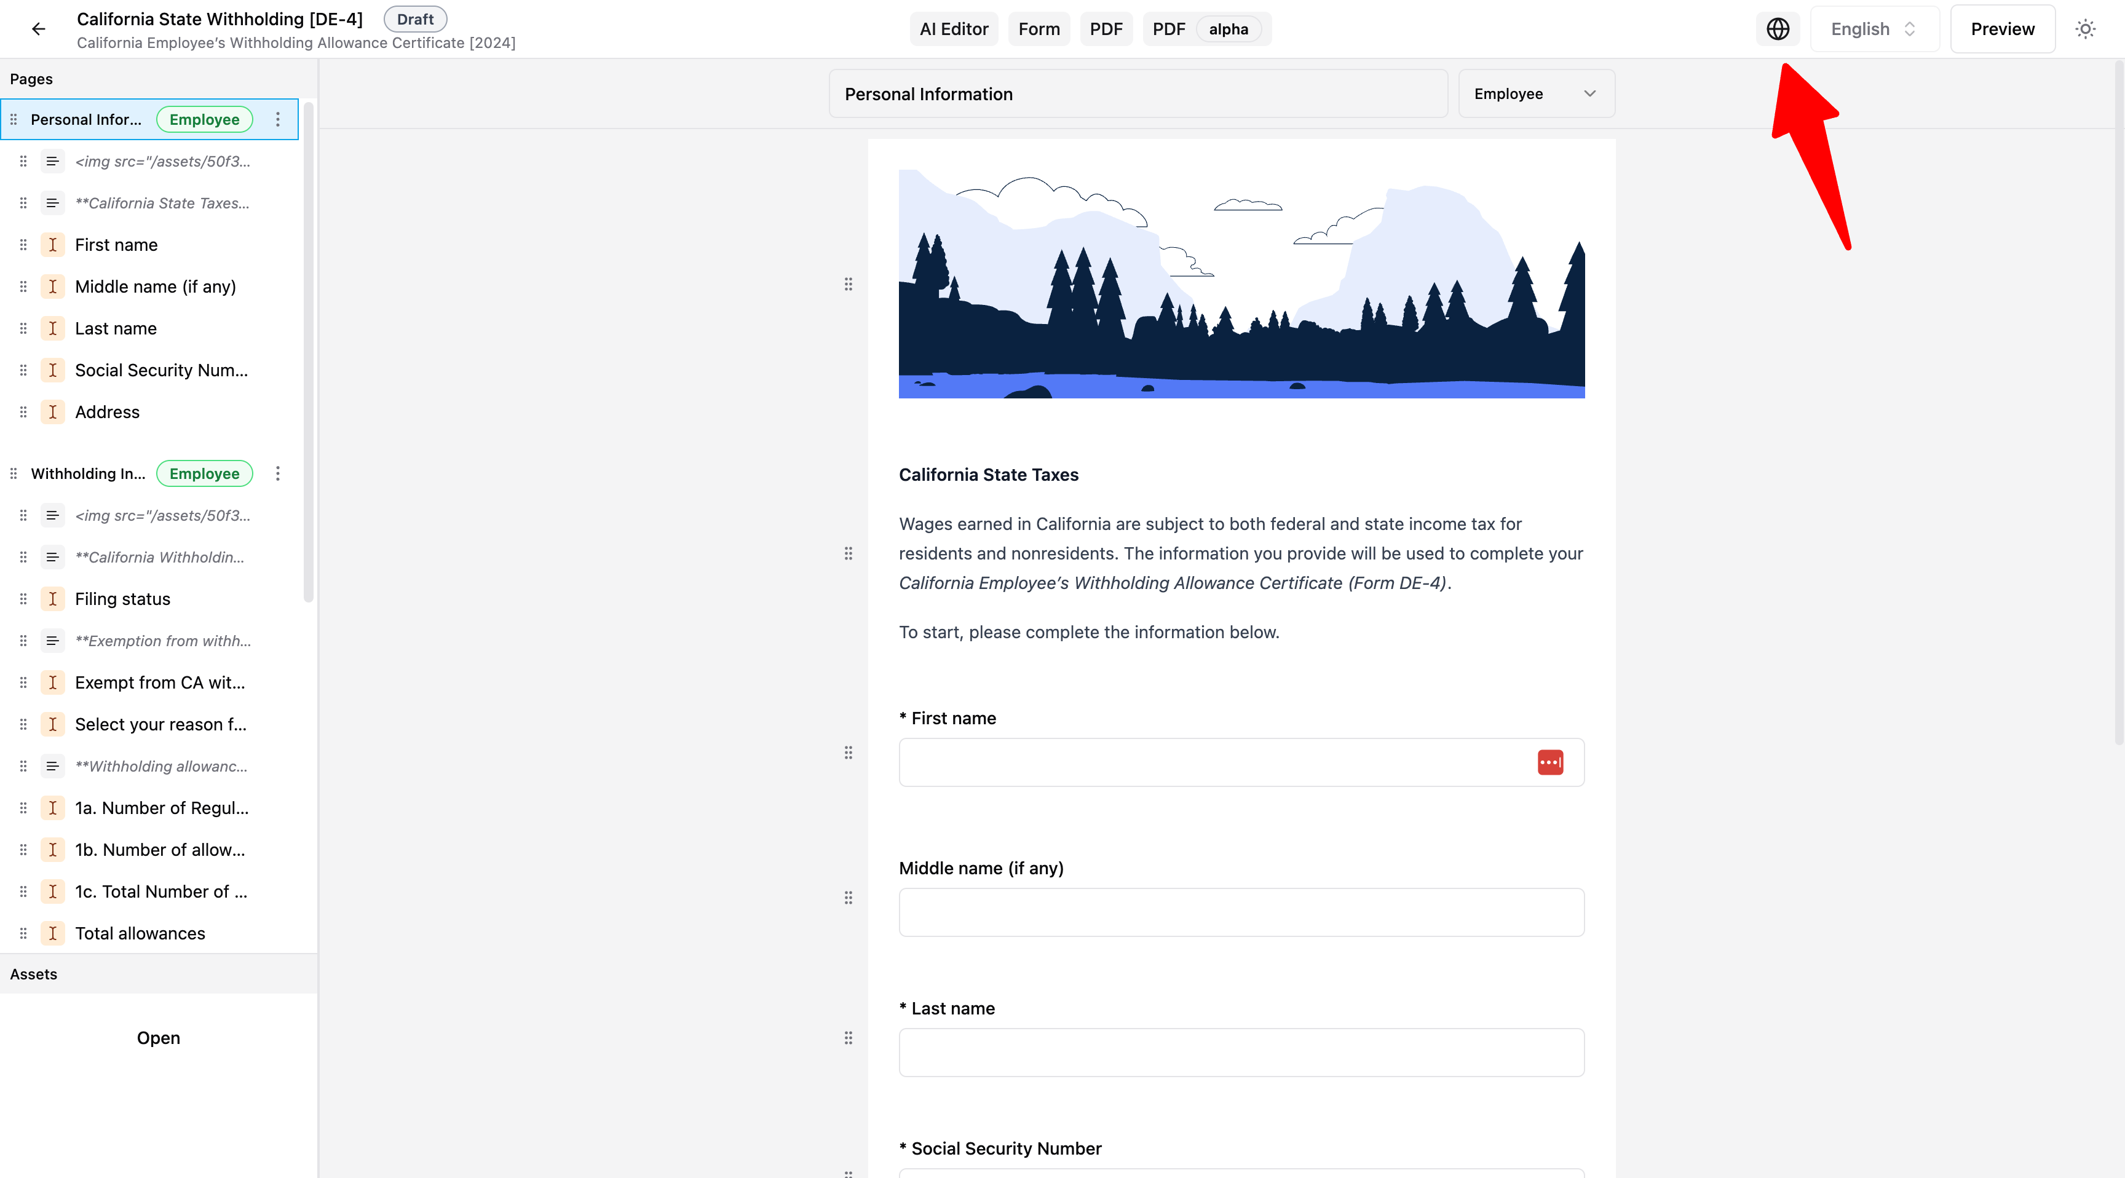Grab the drag handle beside the Middle name field
The width and height of the screenshot is (2125, 1178).
pyautogui.click(x=848, y=898)
